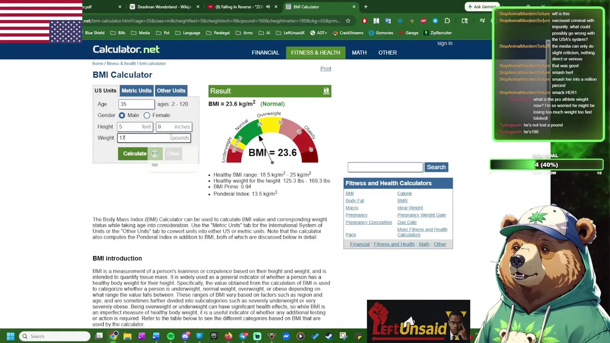Open Epic Games Launcher from the taskbar
The image size is (610, 343).
pyautogui.click(x=214, y=336)
